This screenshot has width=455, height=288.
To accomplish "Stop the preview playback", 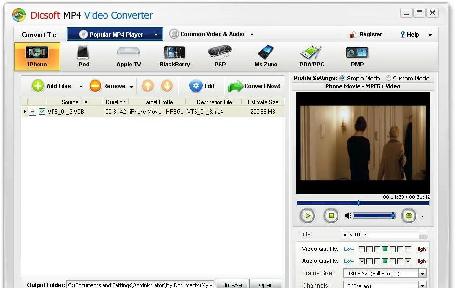I will coord(331,216).
